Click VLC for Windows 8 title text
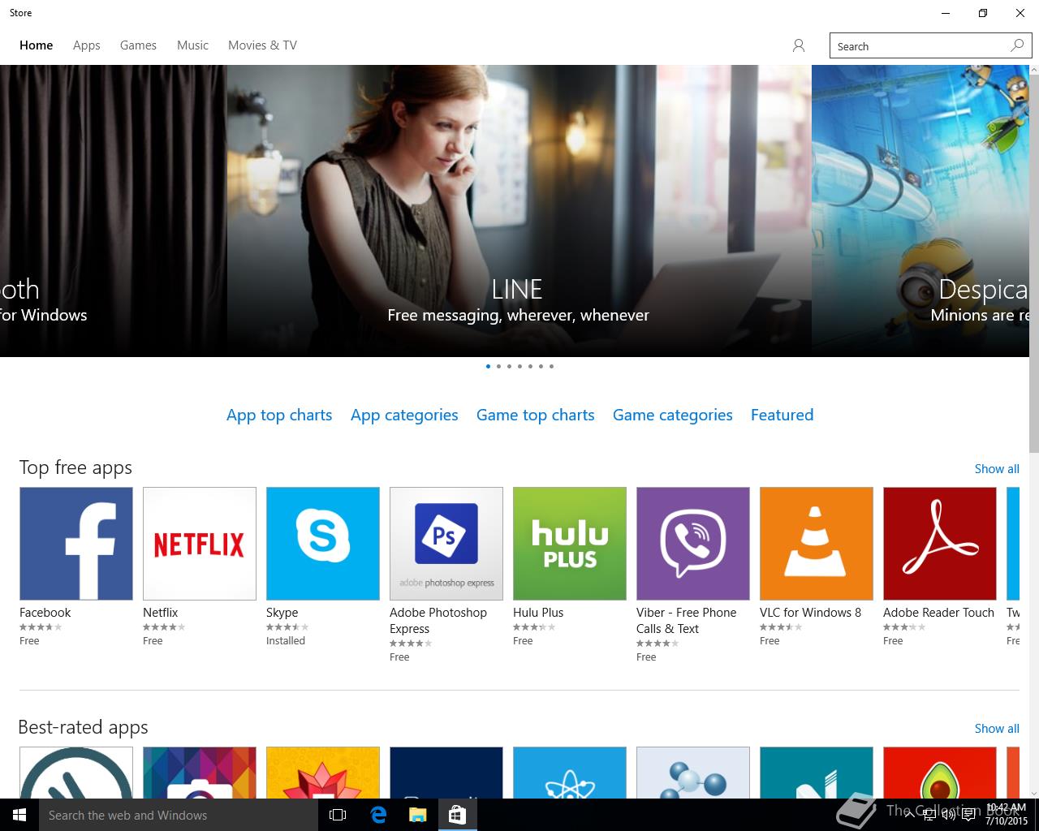The width and height of the screenshot is (1039, 831). pos(811,613)
